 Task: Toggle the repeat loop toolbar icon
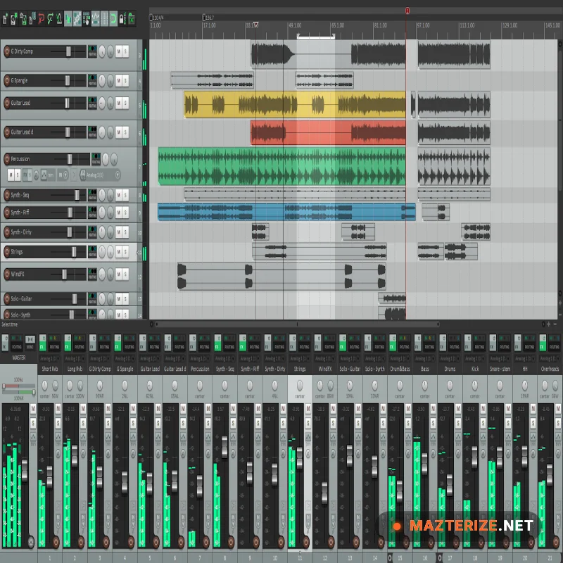(x=113, y=18)
